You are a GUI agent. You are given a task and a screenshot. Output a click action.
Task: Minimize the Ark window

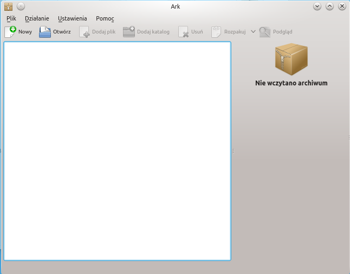[317, 6]
